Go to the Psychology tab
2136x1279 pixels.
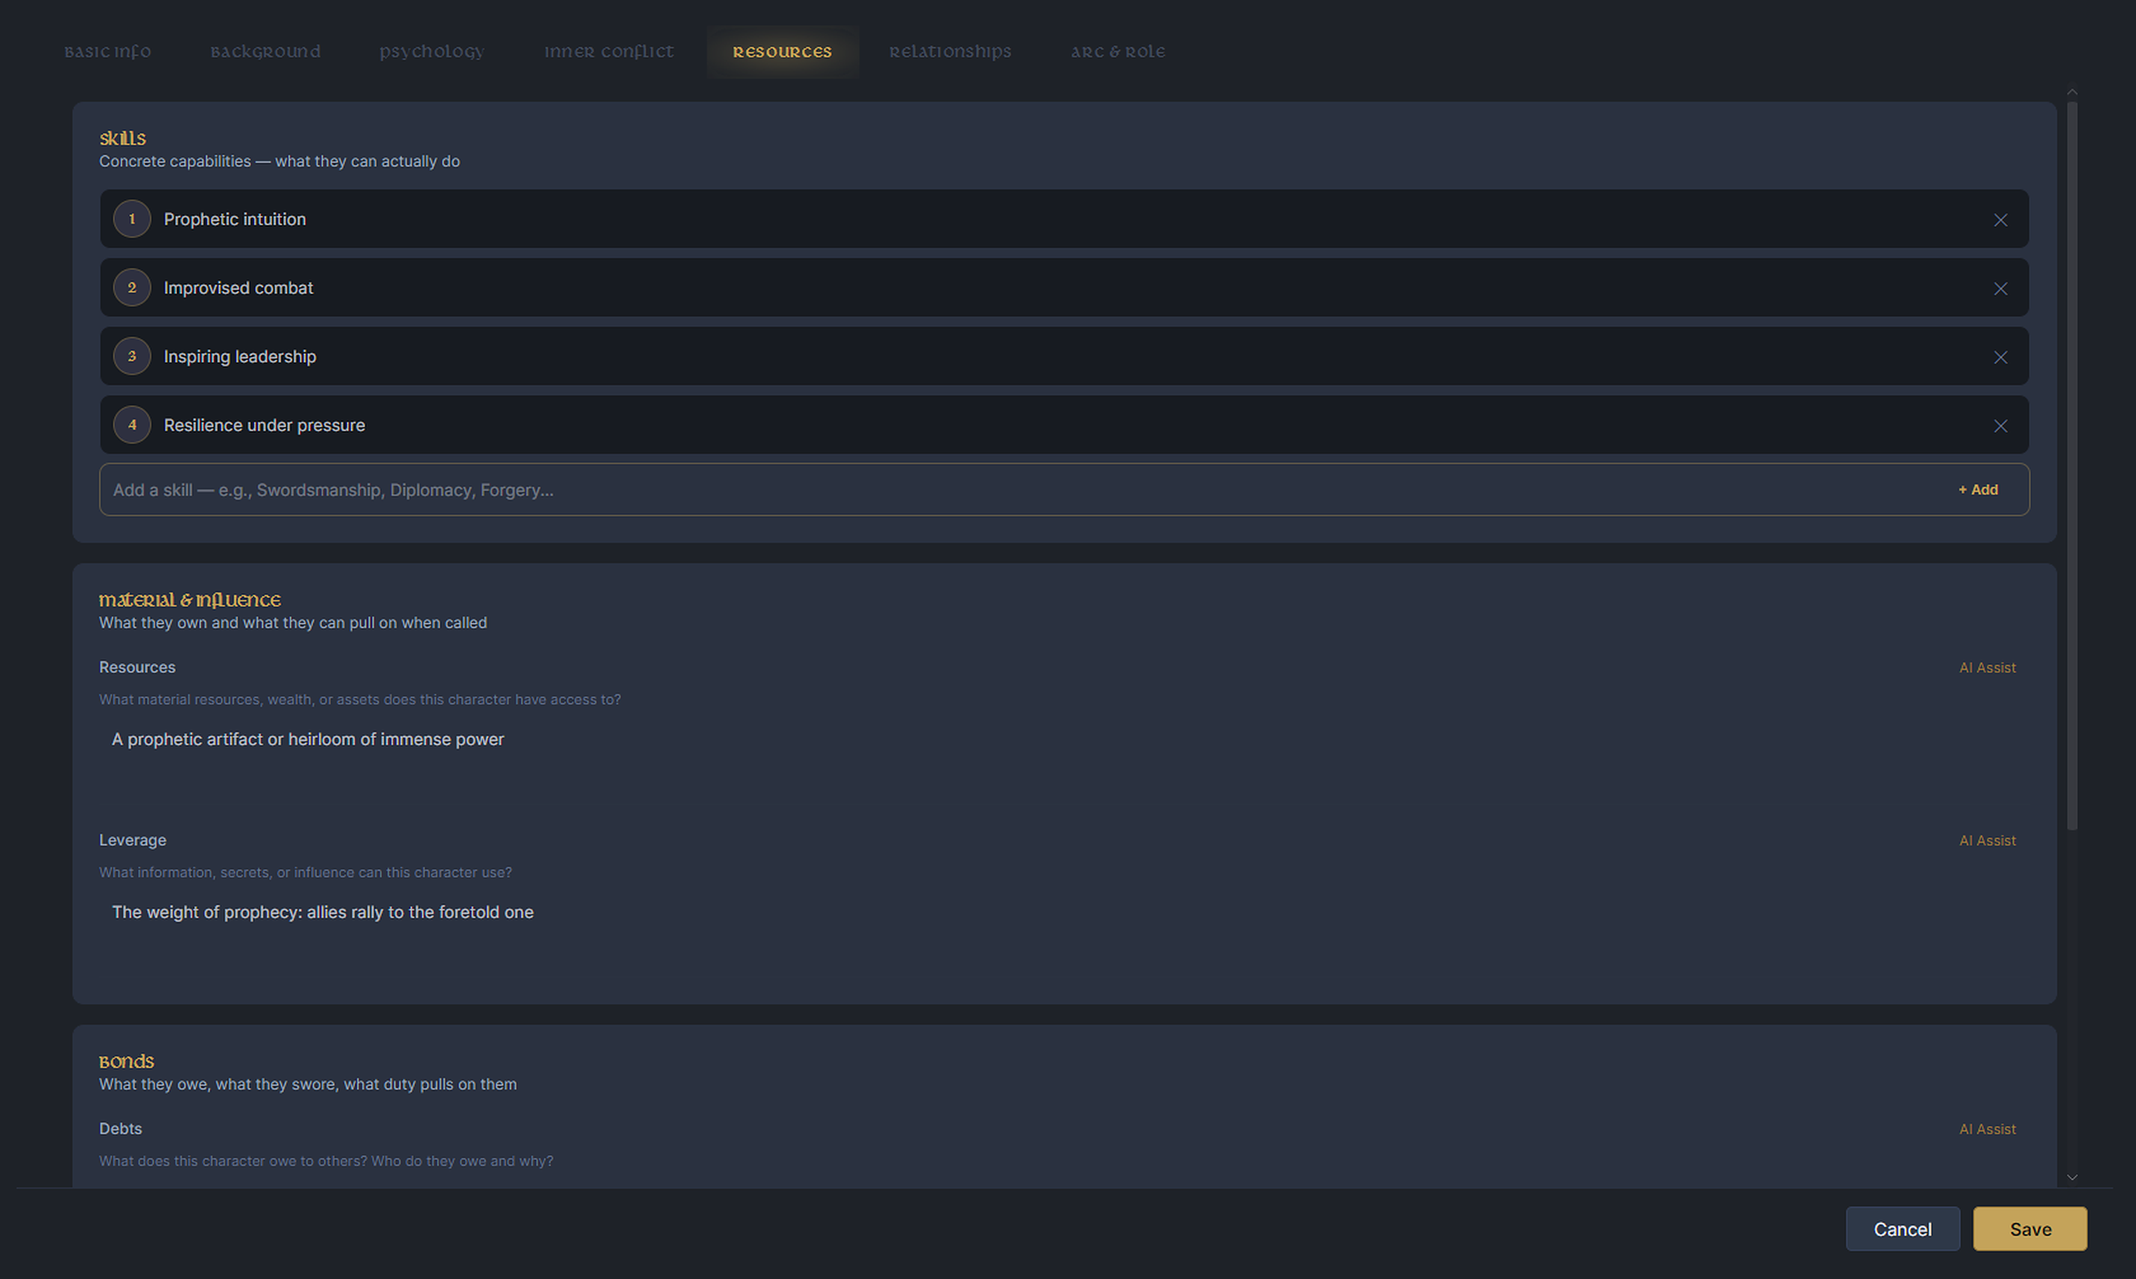pyautogui.click(x=432, y=52)
